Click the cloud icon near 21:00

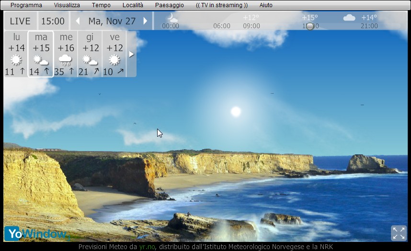349,18
